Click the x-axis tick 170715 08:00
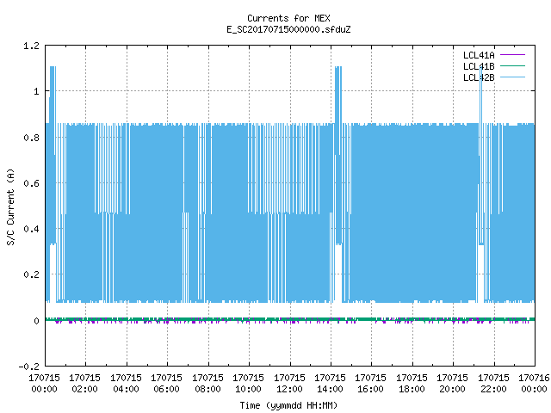 click(208, 384)
